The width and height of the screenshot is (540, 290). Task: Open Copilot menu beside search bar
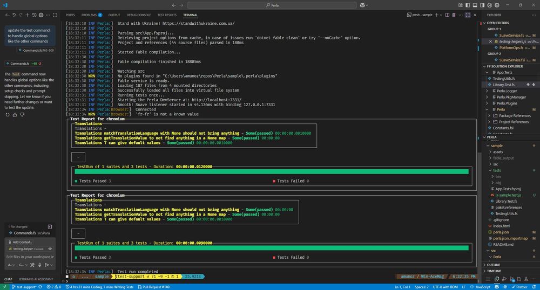[x=364, y=5]
